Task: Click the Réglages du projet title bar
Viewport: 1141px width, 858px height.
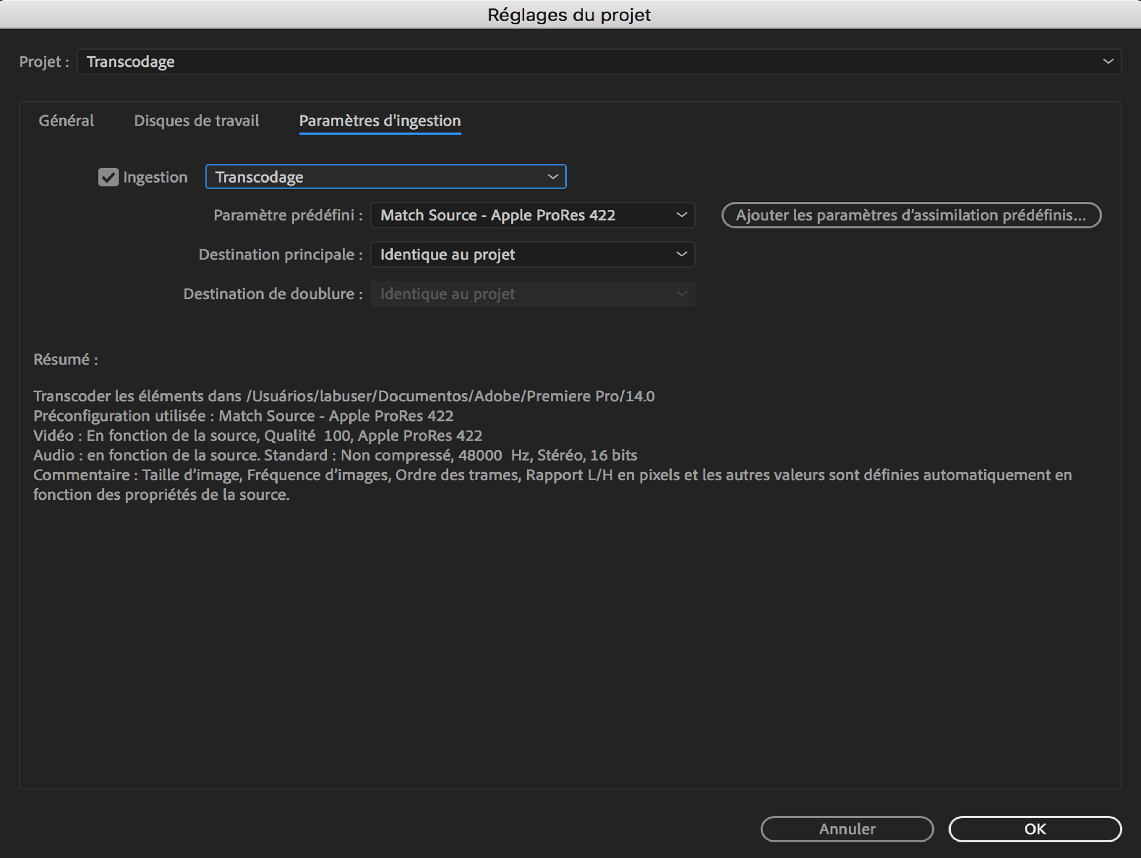Action: (x=569, y=15)
